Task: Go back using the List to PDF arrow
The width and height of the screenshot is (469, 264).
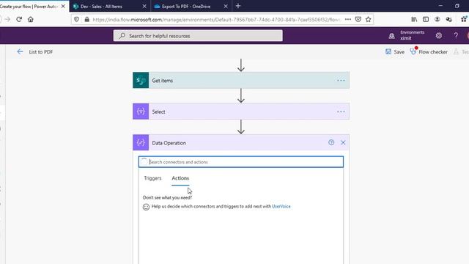Action: pos(20,52)
